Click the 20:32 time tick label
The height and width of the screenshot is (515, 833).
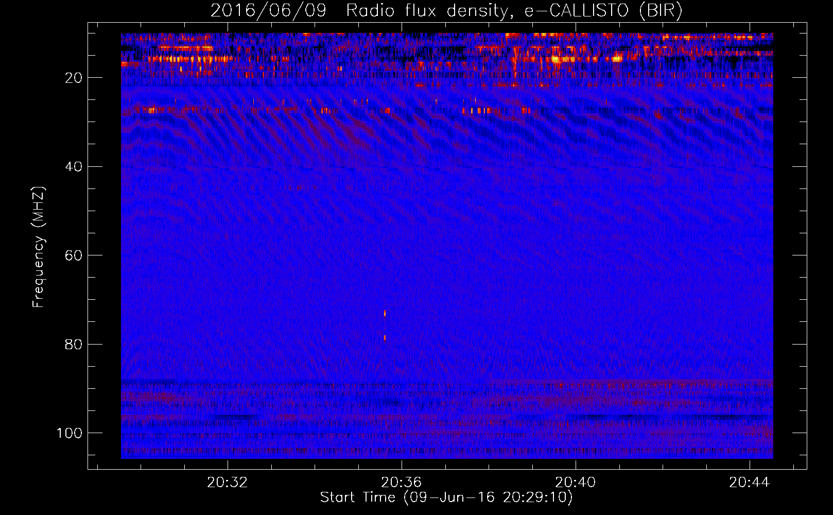[x=227, y=482]
